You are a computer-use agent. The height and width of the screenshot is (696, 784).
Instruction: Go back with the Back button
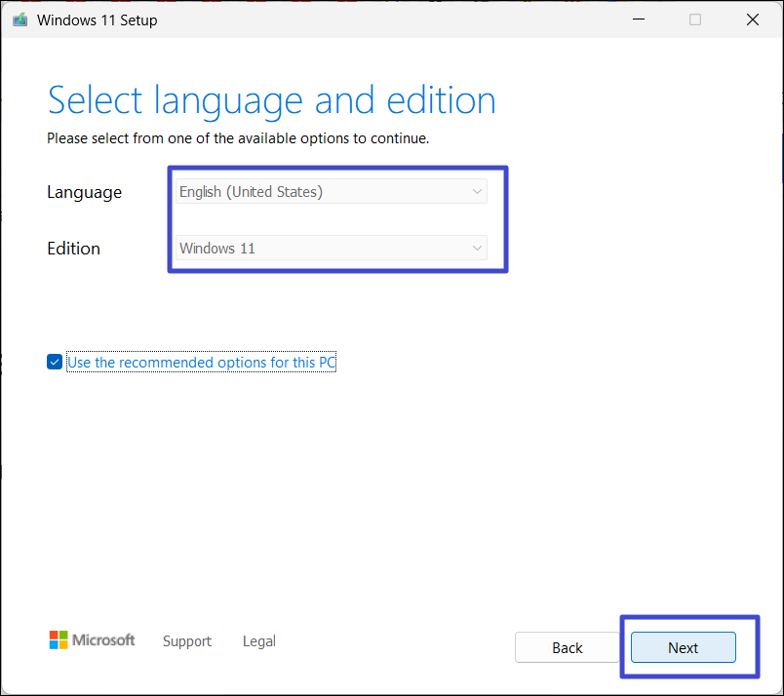[x=567, y=647]
